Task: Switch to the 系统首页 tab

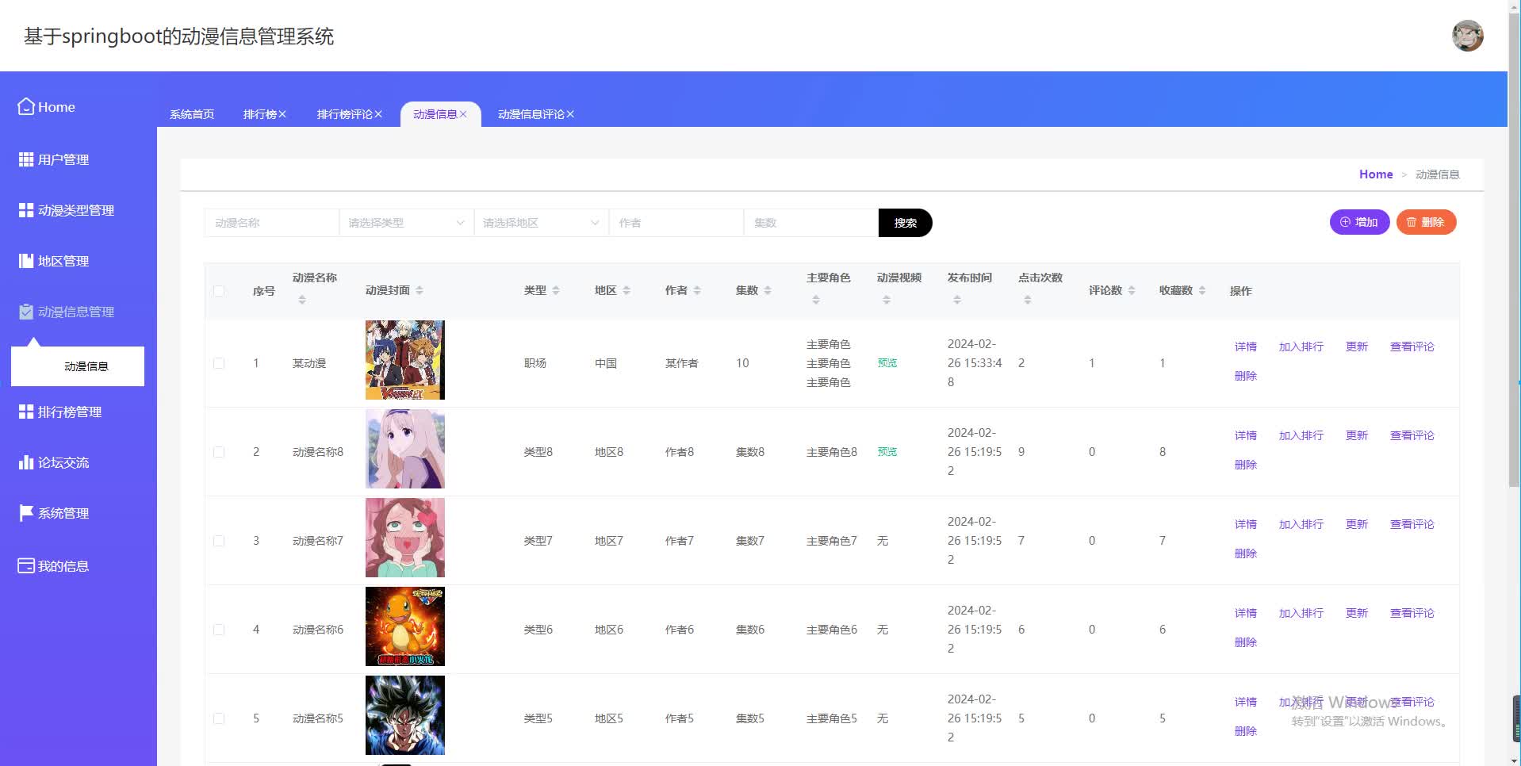Action: coord(192,114)
